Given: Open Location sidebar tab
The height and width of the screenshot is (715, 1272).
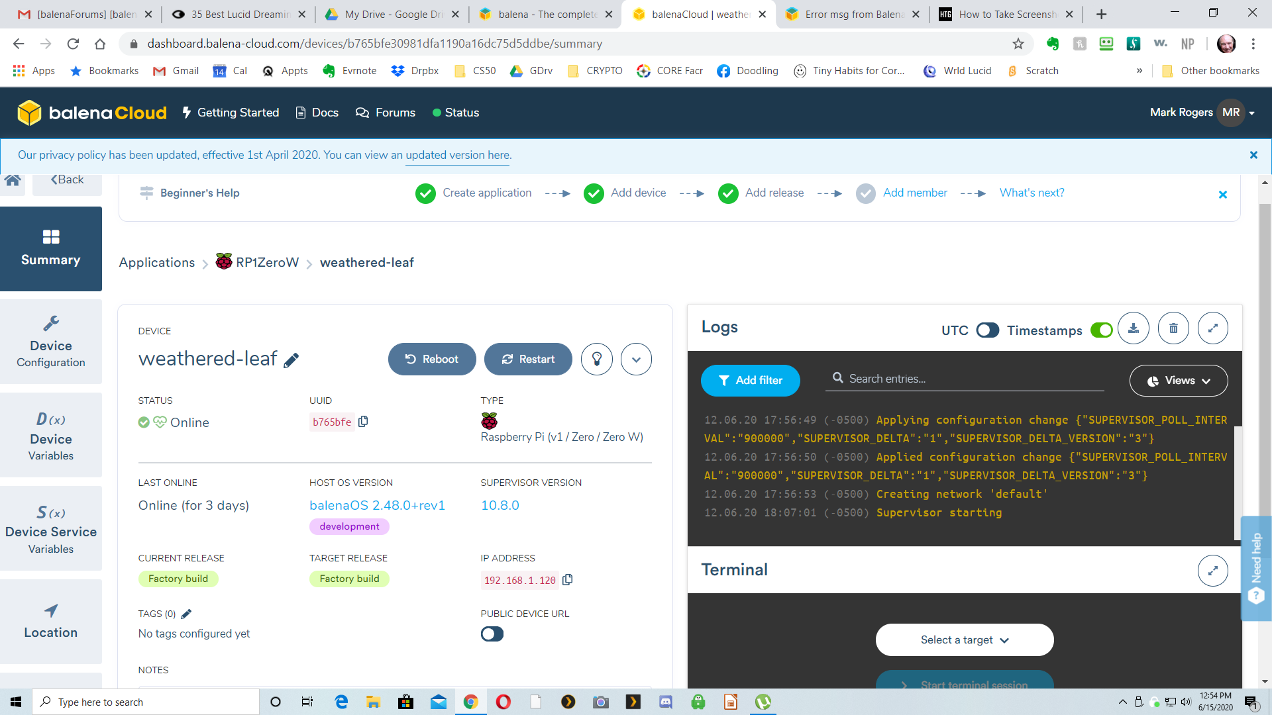Looking at the screenshot, I should pyautogui.click(x=51, y=622).
